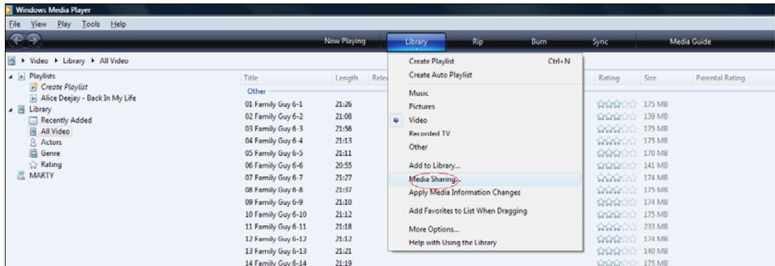The image size is (775, 266).
Task: Click the MARTY device icon
Action: (x=21, y=175)
